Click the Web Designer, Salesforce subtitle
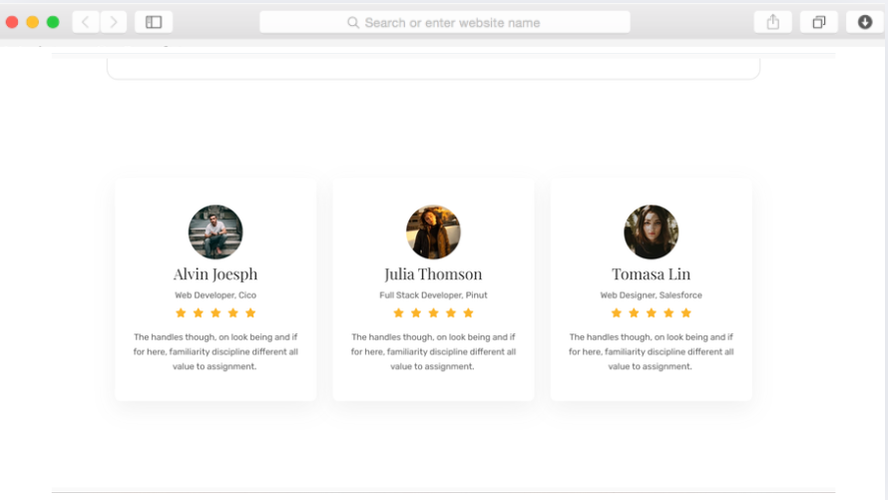The width and height of the screenshot is (888, 500). point(651,295)
